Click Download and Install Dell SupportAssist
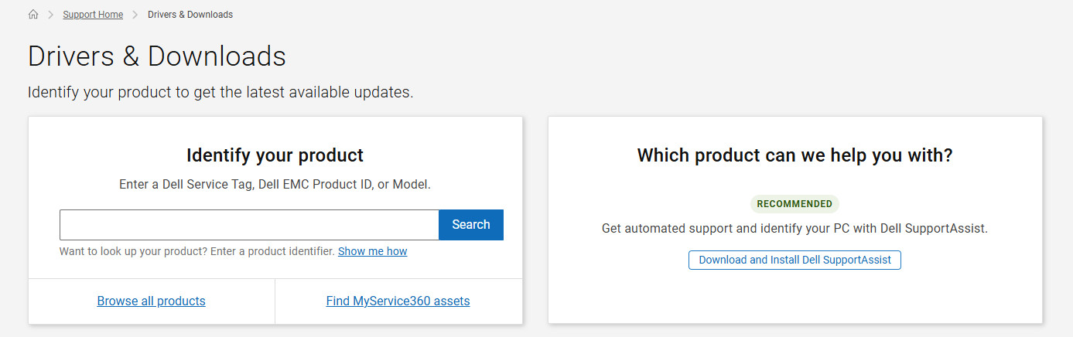The height and width of the screenshot is (337, 1073). pyautogui.click(x=794, y=260)
